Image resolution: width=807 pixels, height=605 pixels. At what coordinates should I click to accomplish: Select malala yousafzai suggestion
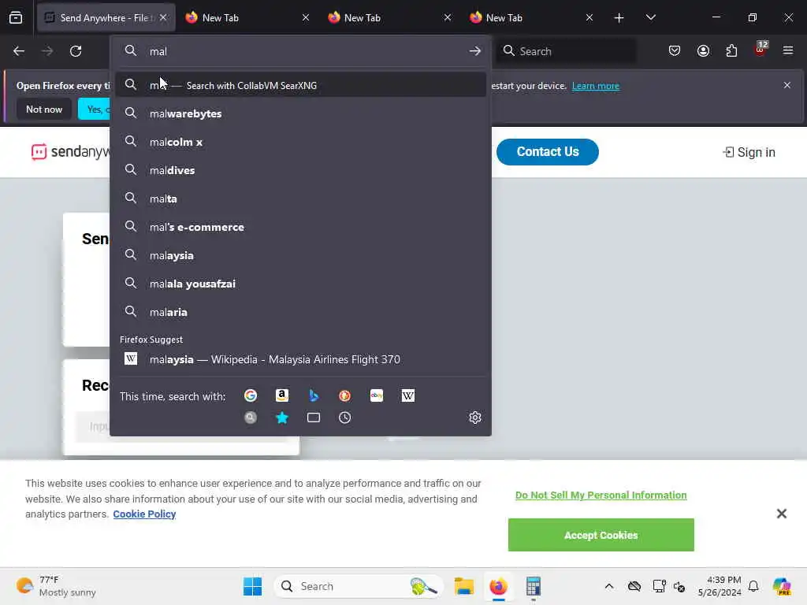tap(300, 284)
